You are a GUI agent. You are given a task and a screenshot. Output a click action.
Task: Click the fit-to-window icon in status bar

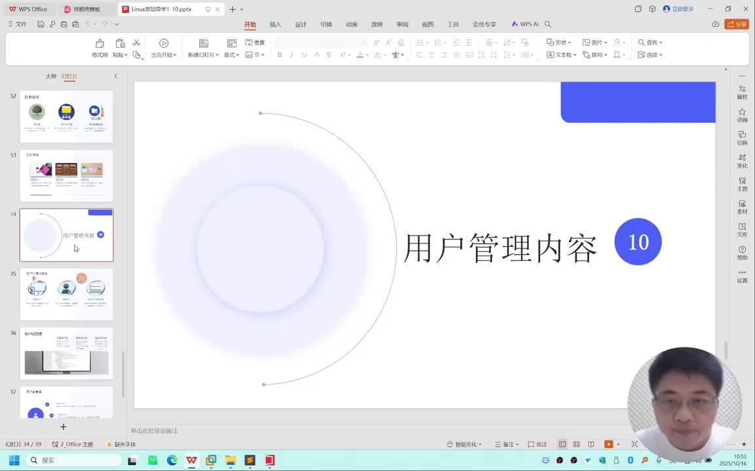click(x=634, y=444)
